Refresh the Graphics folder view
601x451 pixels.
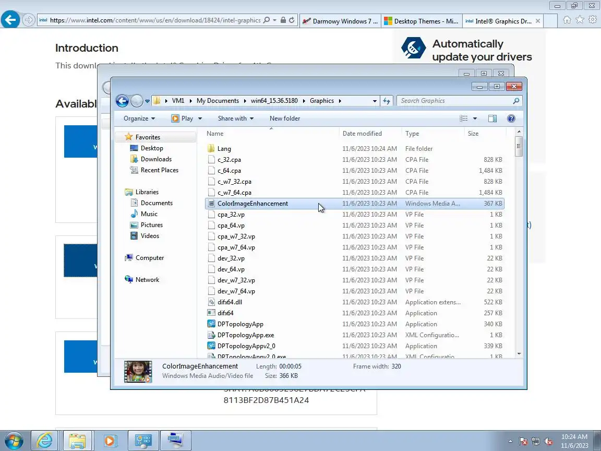(x=387, y=101)
